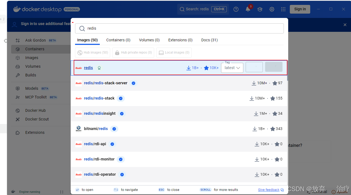Switch to the Extensions (0) tab
This screenshot has width=351, height=195.
point(180,40)
